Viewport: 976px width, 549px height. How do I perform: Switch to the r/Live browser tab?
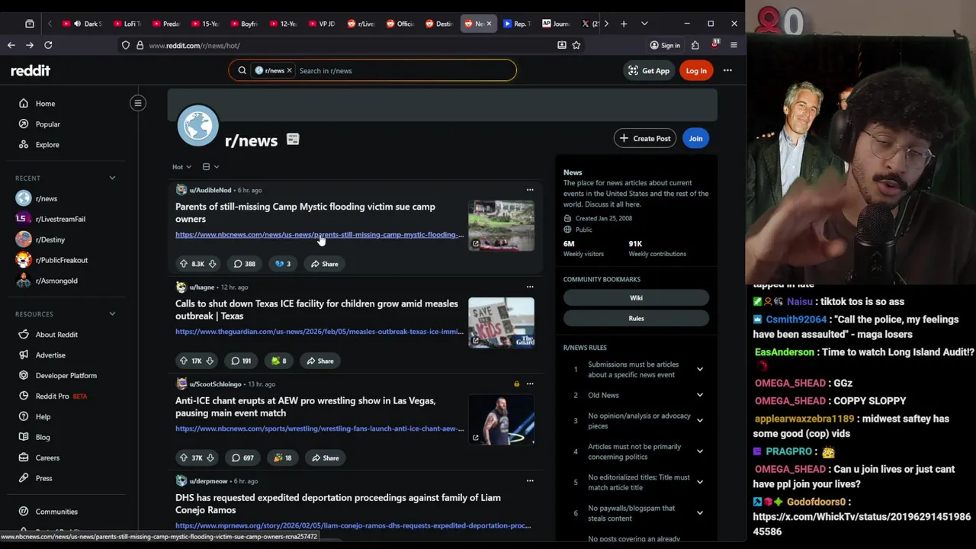(x=361, y=24)
